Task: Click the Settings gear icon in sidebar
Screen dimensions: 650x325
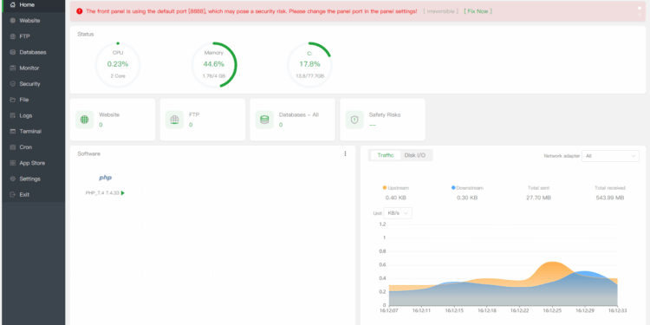Action: (12, 179)
